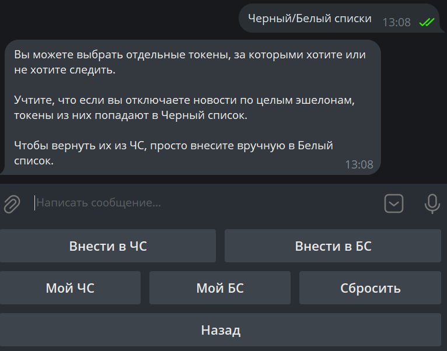Image resolution: width=447 pixels, height=351 pixels.
Task: Focus the 'Написать сообщение...' input field
Action: (205, 203)
